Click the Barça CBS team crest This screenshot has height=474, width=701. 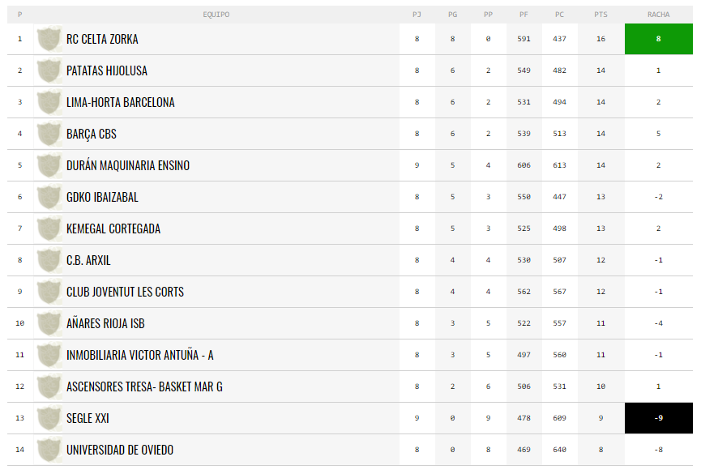click(49, 134)
